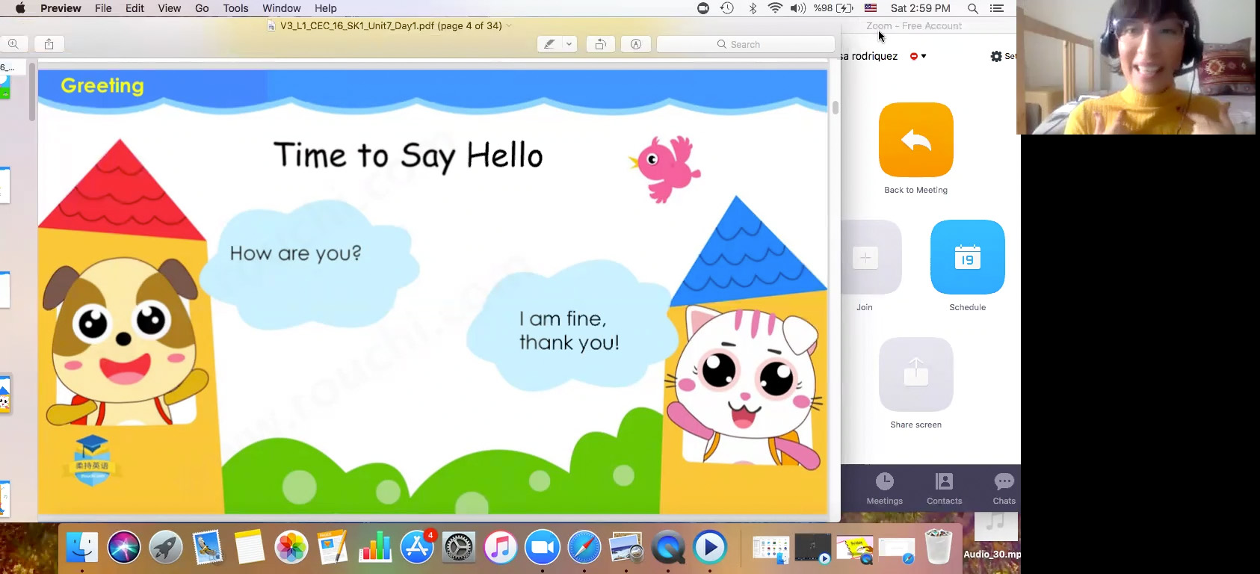Click the Preview share icon in toolbar
The width and height of the screenshot is (1260, 574).
[x=49, y=44]
